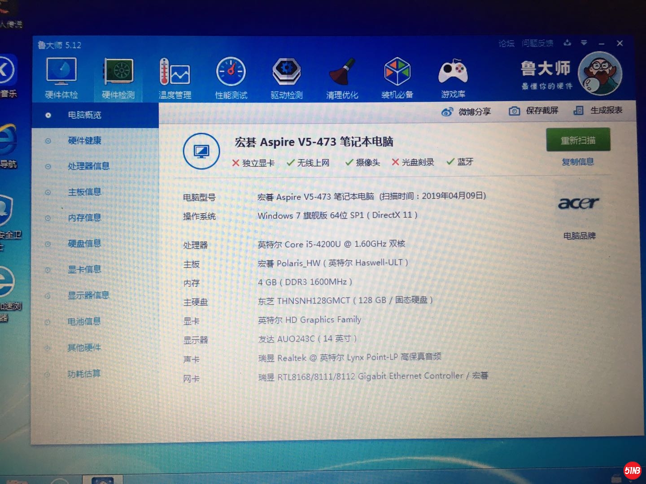Switch to 处理器信息 processor info
The width and height of the screenshot is (646, 484).
(x=88, y=166)
